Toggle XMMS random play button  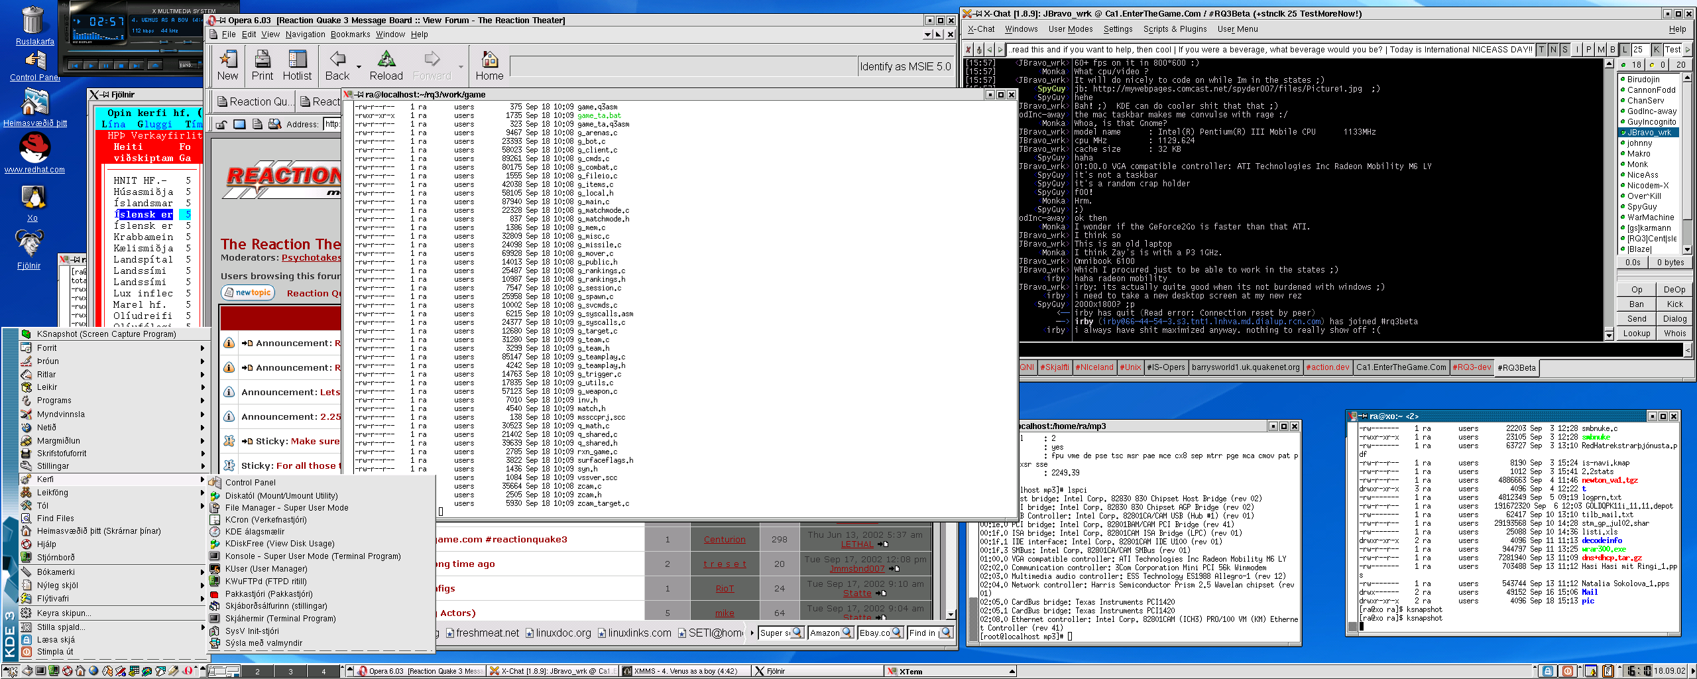tap(188, 65)
